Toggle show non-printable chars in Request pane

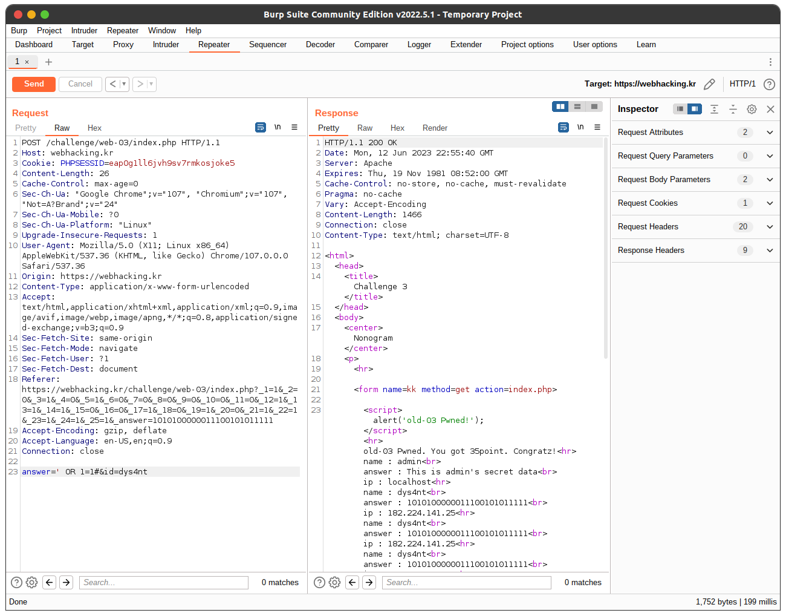278,127
